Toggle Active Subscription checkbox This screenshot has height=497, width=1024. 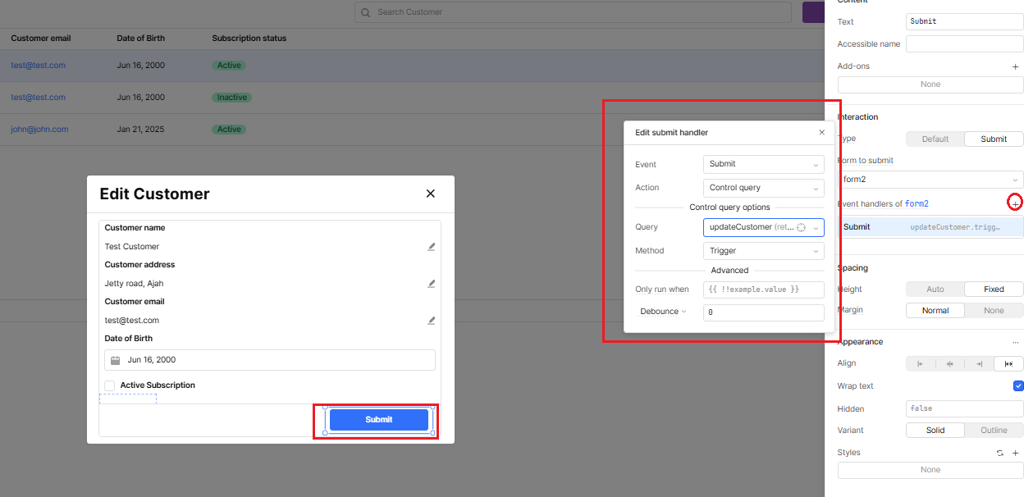110,385
